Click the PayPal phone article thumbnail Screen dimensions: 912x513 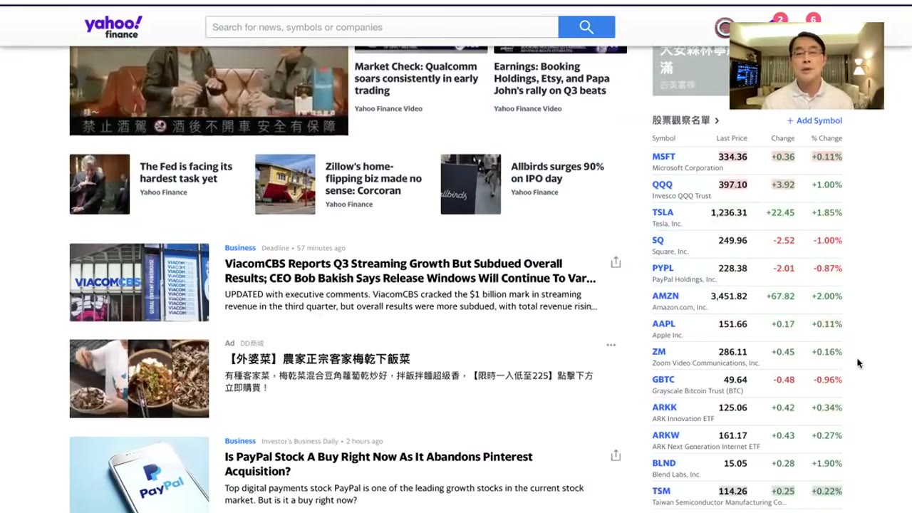tap(139, 475)
